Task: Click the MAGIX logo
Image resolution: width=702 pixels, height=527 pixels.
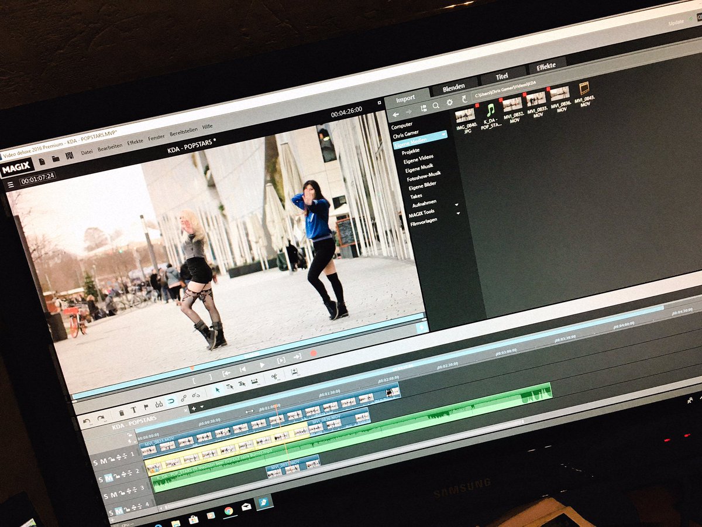Action: (16, 168)
